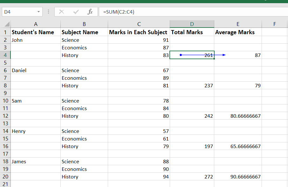Select row 1 header
This screenshot has width=288, height=187.
tap(5, 32)
